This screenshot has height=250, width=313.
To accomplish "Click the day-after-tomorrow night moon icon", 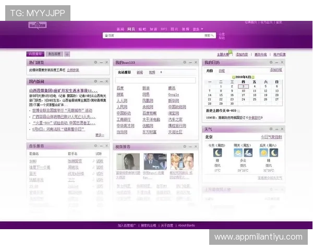I will click(274, 153).
